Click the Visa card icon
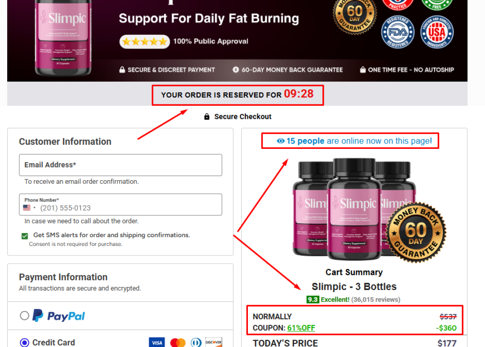 (x=157, y=343)
